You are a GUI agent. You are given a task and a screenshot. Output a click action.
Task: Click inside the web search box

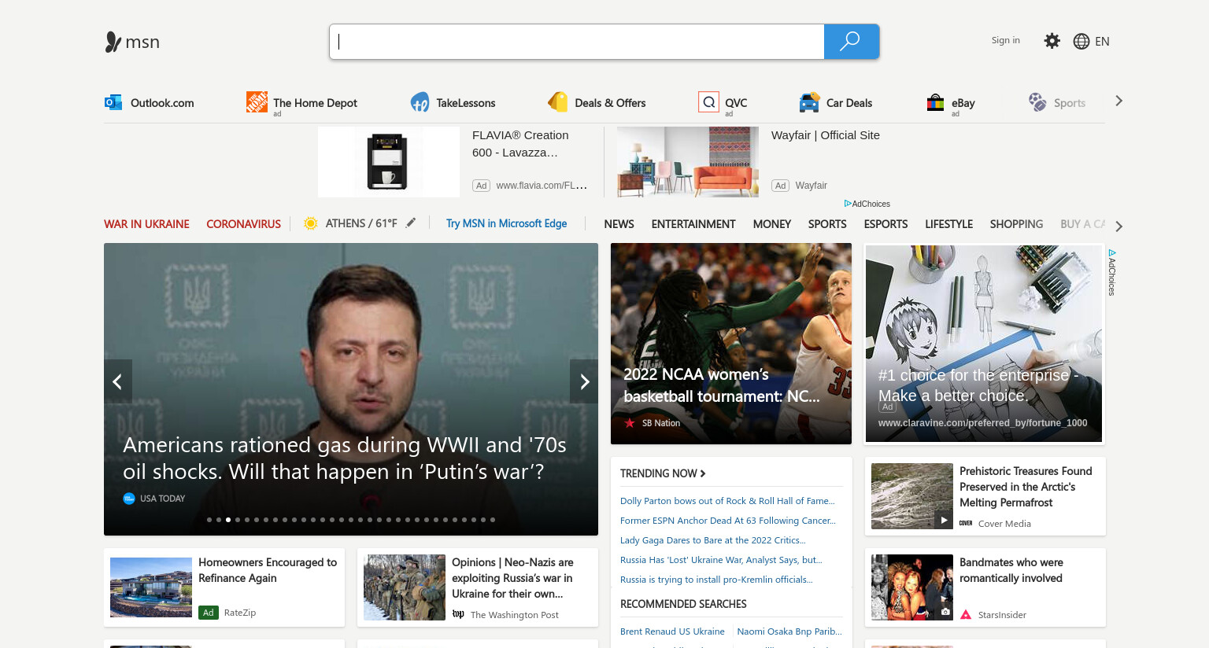click(576, 42)
